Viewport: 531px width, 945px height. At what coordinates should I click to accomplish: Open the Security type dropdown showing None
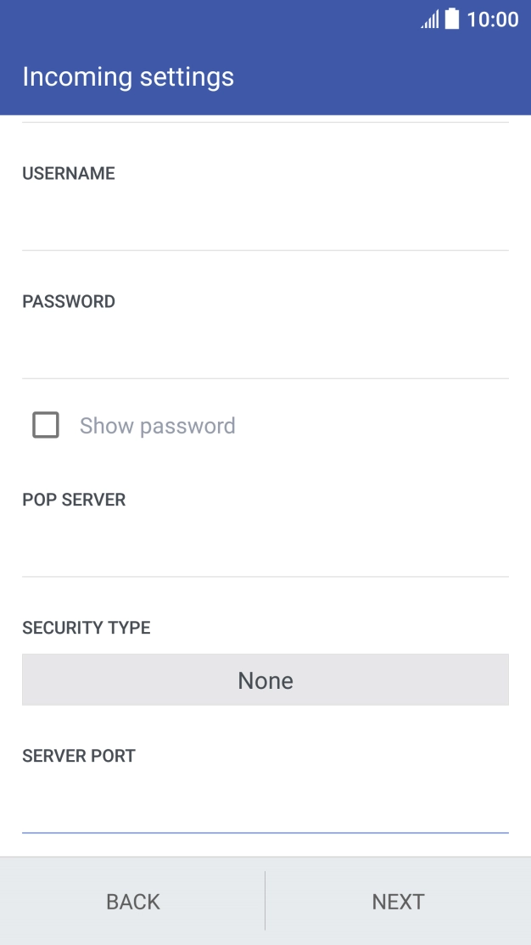[265, 679]
